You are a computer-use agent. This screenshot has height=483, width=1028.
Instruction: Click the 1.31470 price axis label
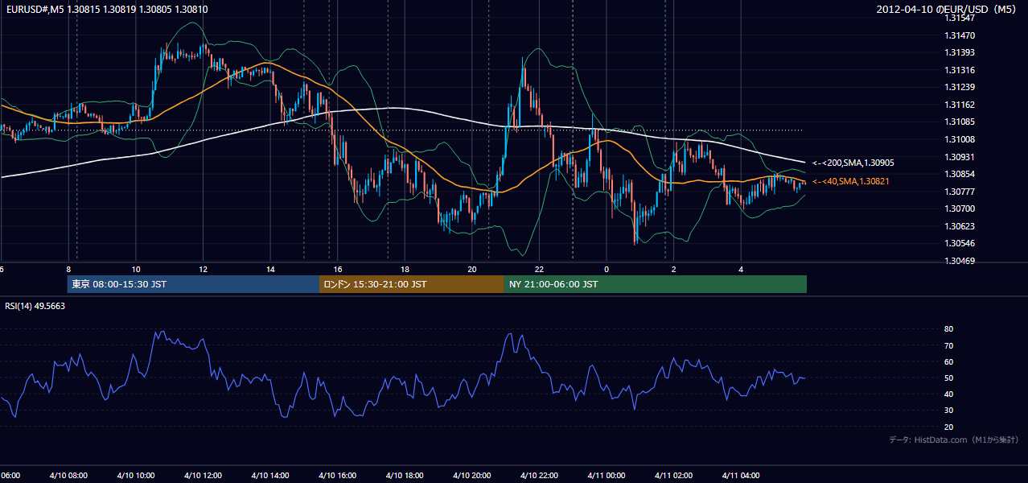[x=959, y=35]
